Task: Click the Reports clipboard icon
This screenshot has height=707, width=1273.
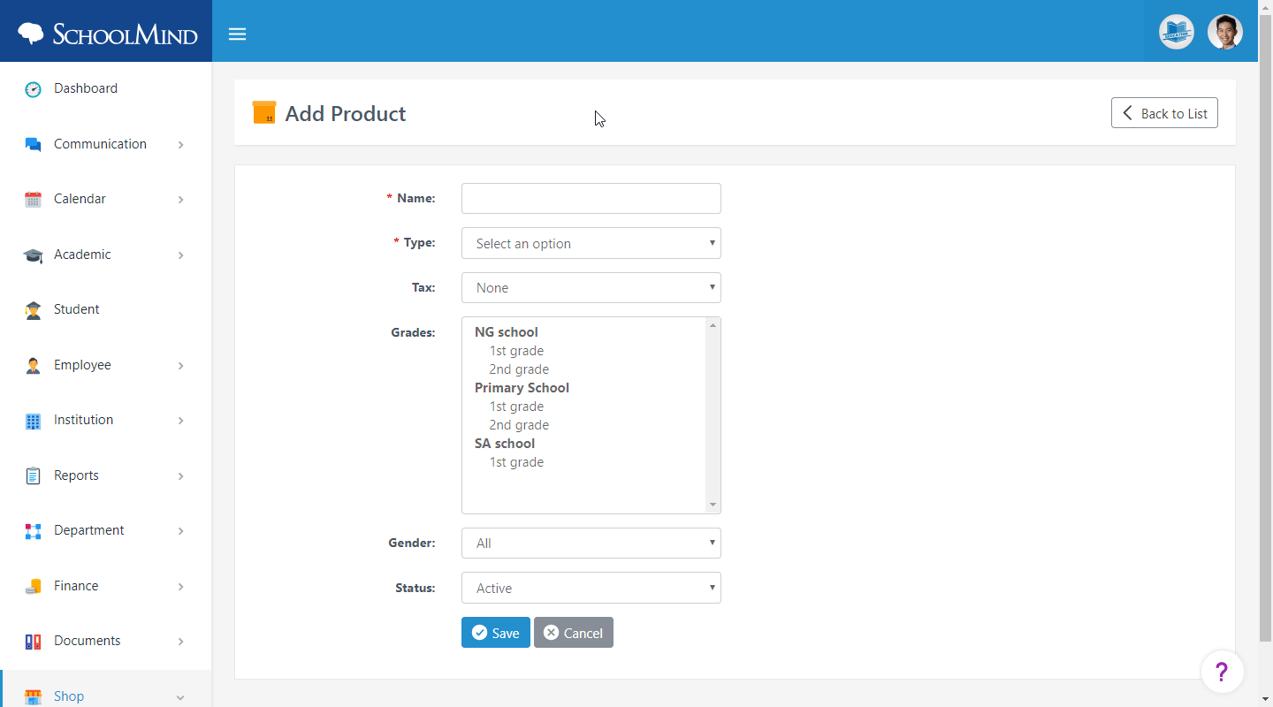Action: [x=33, y=475]
